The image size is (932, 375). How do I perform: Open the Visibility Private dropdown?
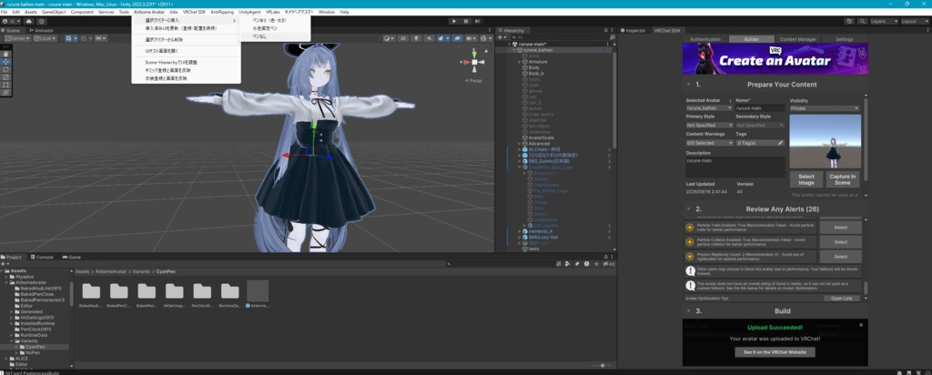pyautogui.click(x=825, y=108)
